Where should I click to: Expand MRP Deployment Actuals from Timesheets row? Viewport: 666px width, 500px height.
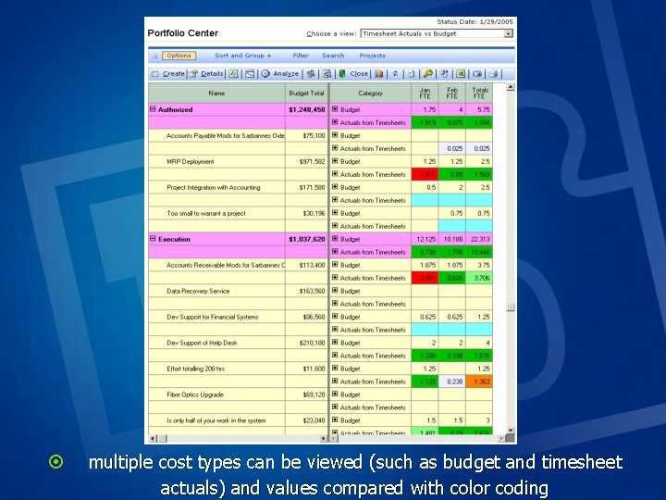click(335, 174)
